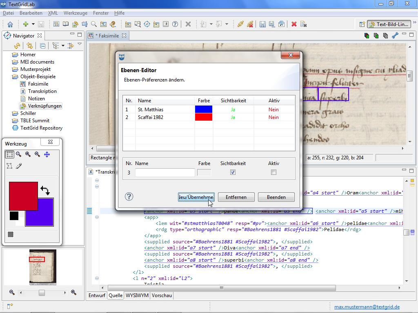Click the red foreground color swatch
Viewport: 418px width, 313px height.
click(23, 196)
